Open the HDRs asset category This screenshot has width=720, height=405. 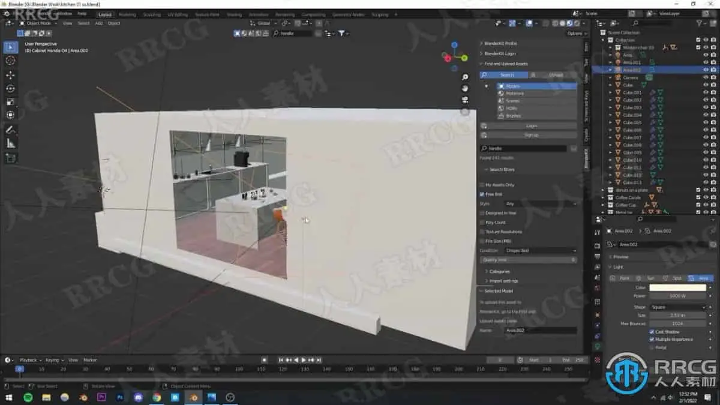click(x=501, y=108)
